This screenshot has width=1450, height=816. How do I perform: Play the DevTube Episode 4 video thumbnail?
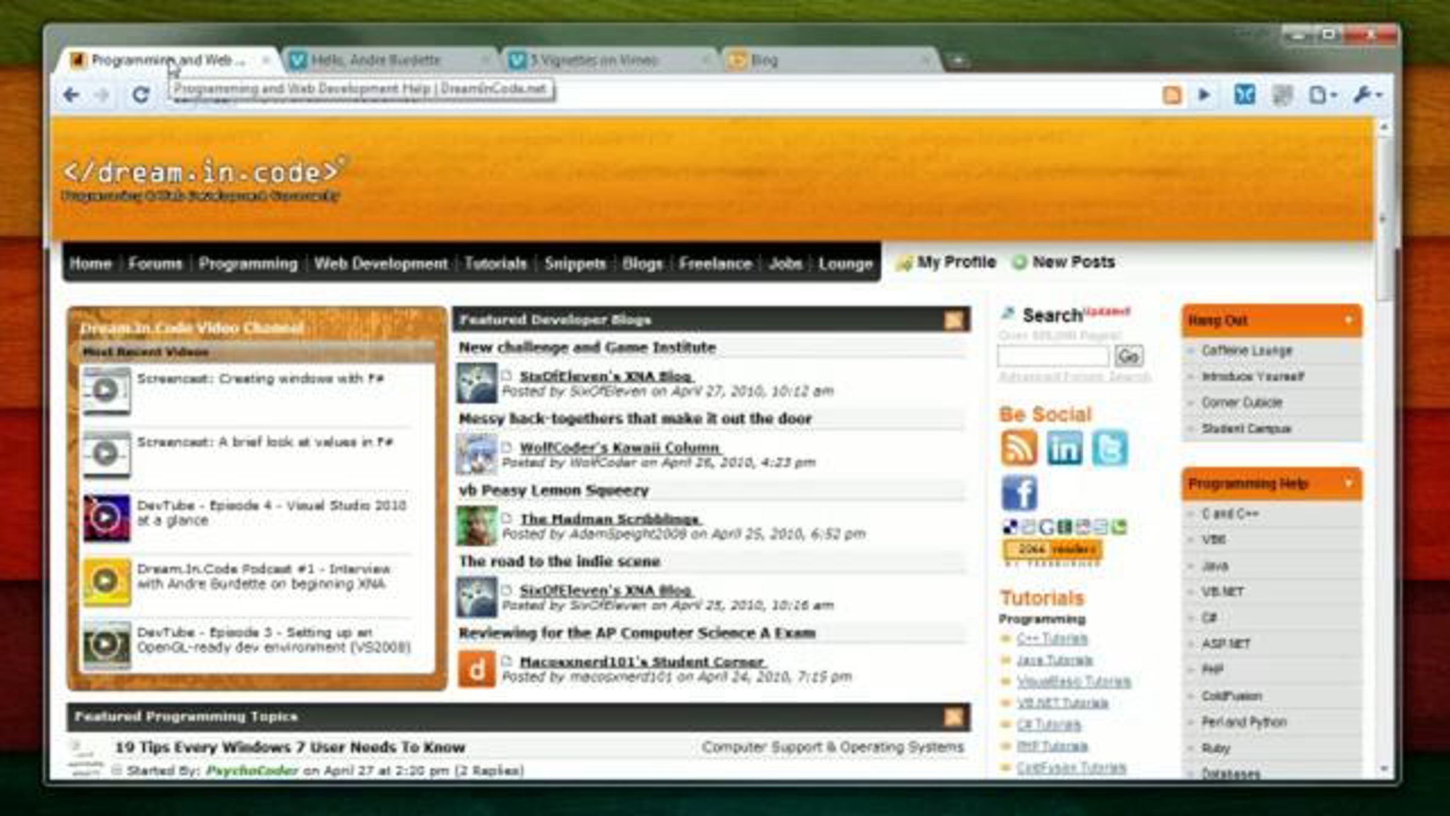(x=106, y=517)
